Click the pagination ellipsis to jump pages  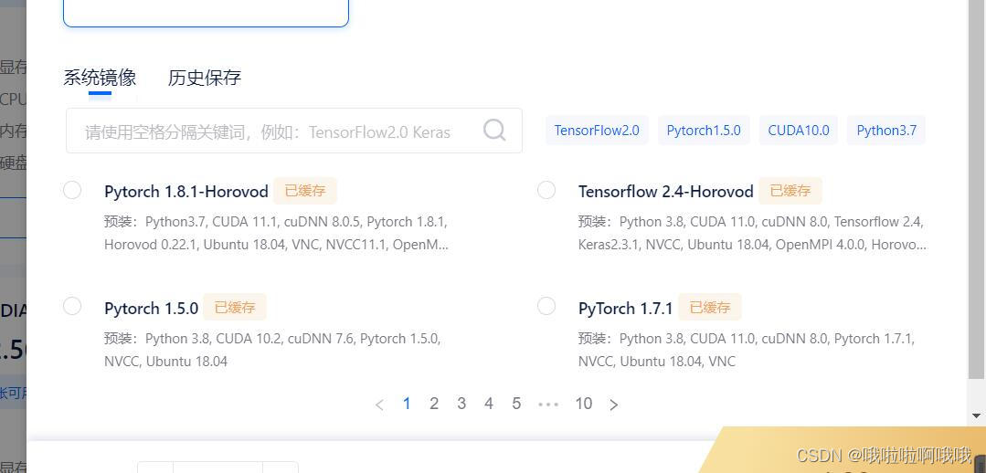pos(548,405)
